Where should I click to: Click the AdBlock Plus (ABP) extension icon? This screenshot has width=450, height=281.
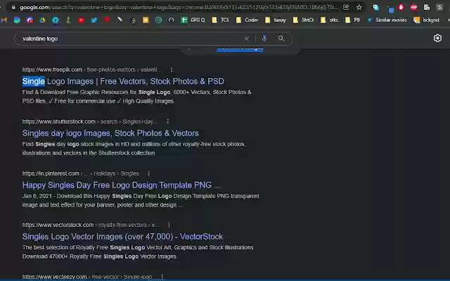tap(414, 8)
